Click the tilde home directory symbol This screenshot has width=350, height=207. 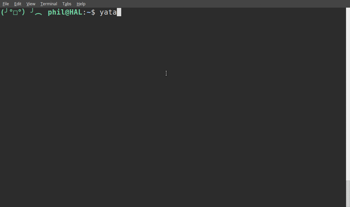point(89,13)
